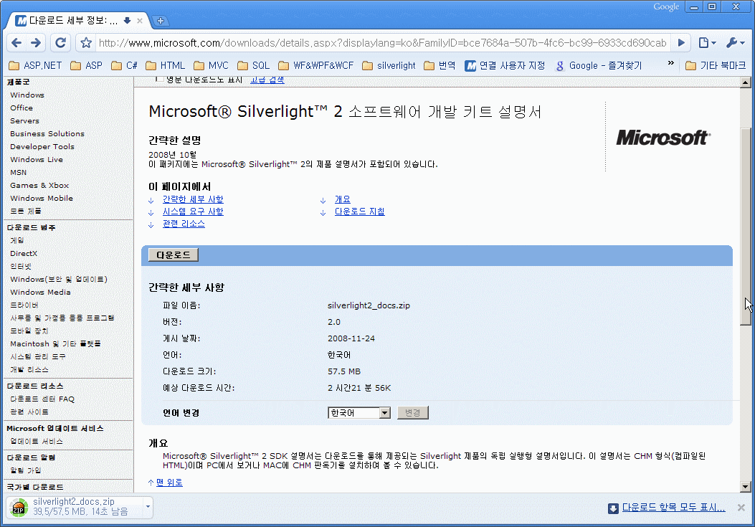Open the 번역 bookmark folder
This screenshot has height=527, width=755.
pyautogui.click(x=440, y=65)
